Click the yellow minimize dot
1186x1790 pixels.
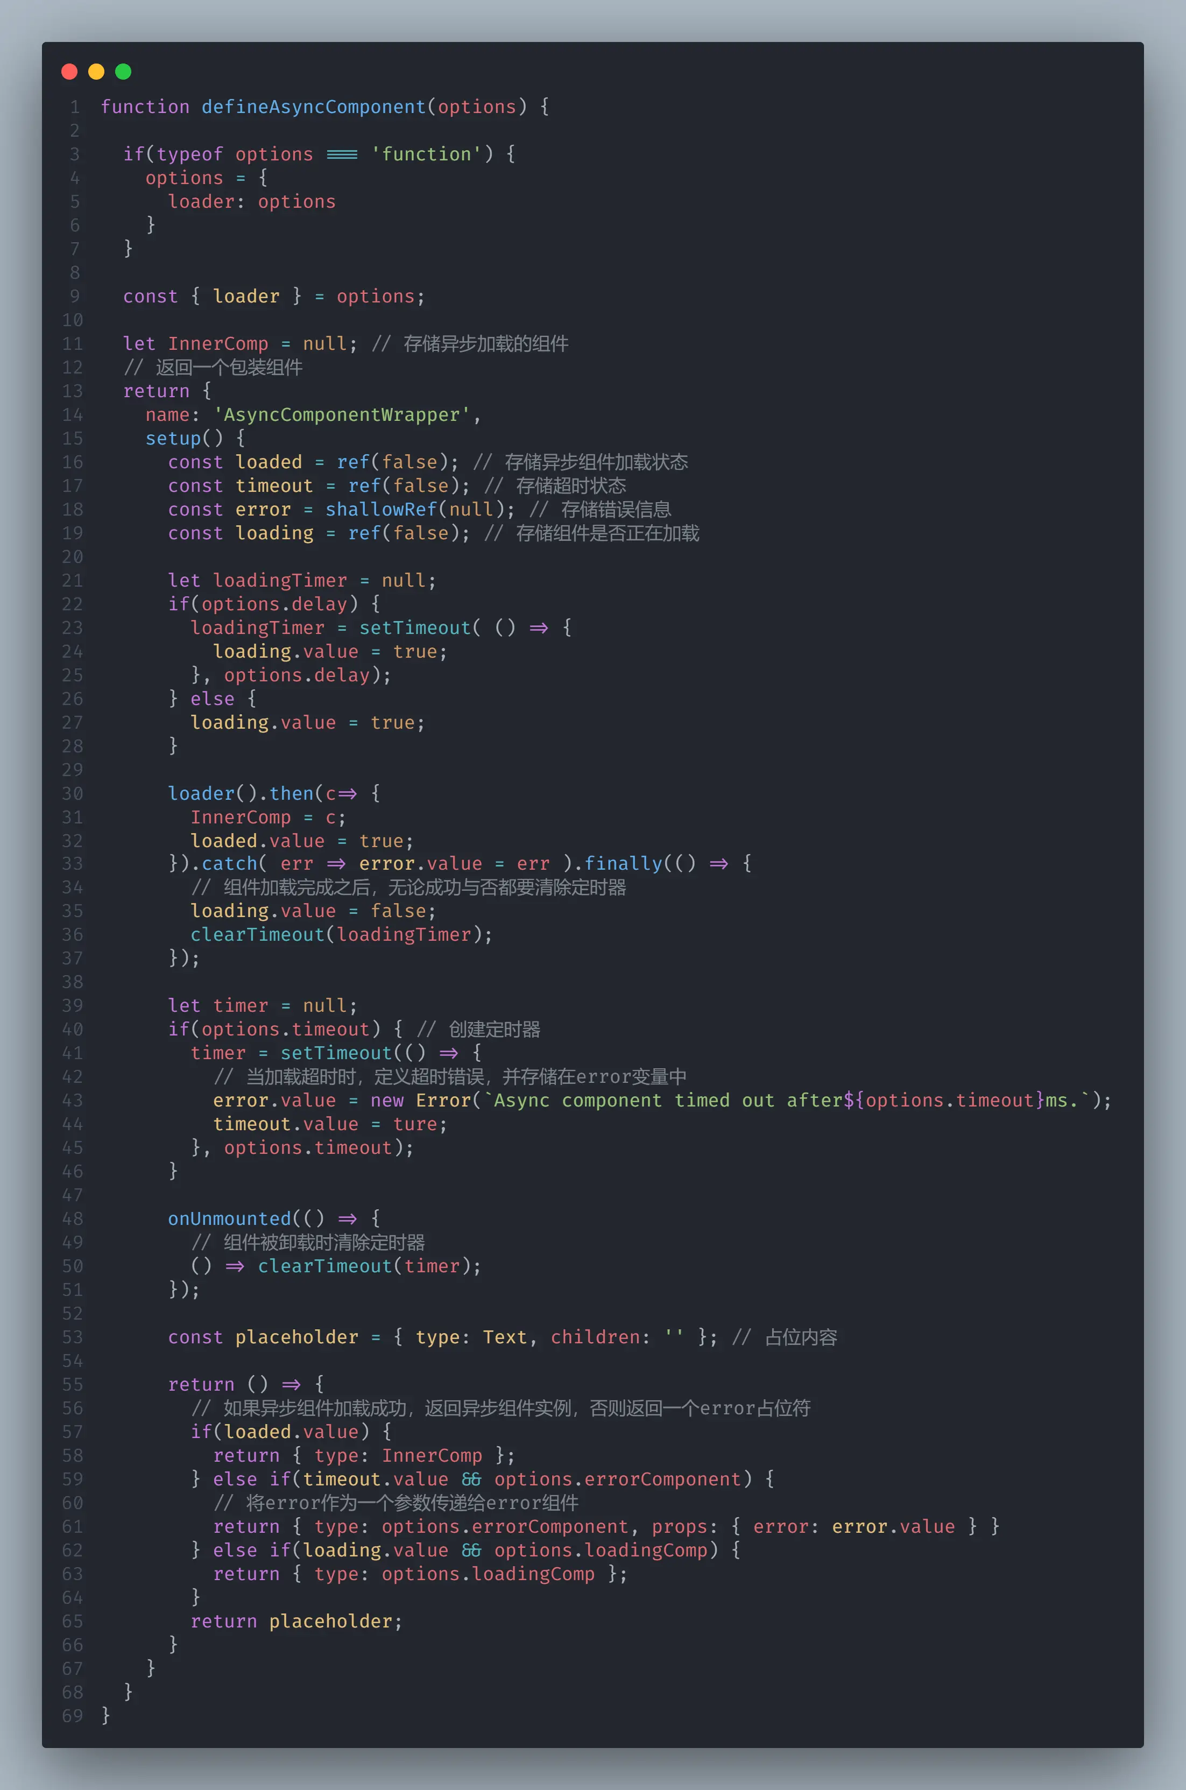coord(96,71)
